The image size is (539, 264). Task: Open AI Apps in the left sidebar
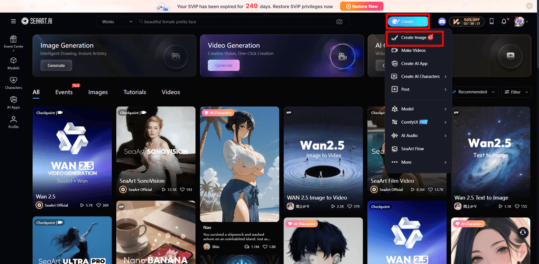tap(13, 103)
